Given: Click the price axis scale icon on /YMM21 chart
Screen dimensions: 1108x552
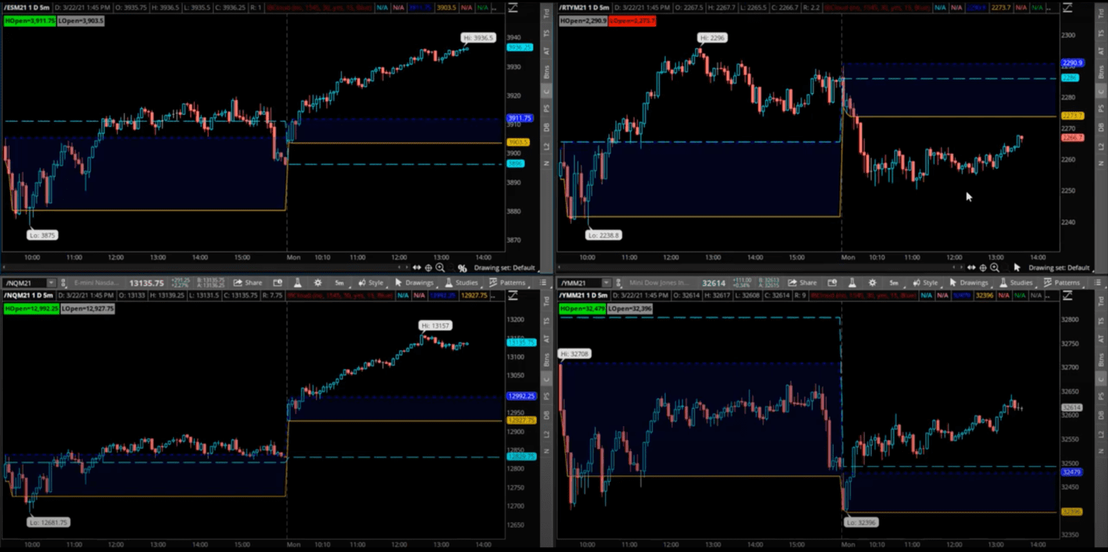Looking at the screenshot, I should 1068,295.
